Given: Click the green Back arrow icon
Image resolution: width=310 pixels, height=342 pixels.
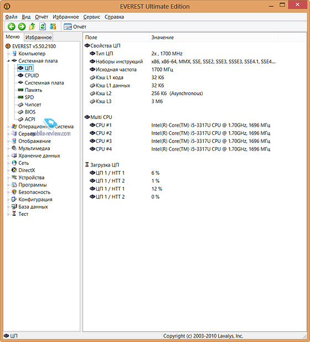Looking at the screenshot, I should pyautogui.click(x=11, y=27).
